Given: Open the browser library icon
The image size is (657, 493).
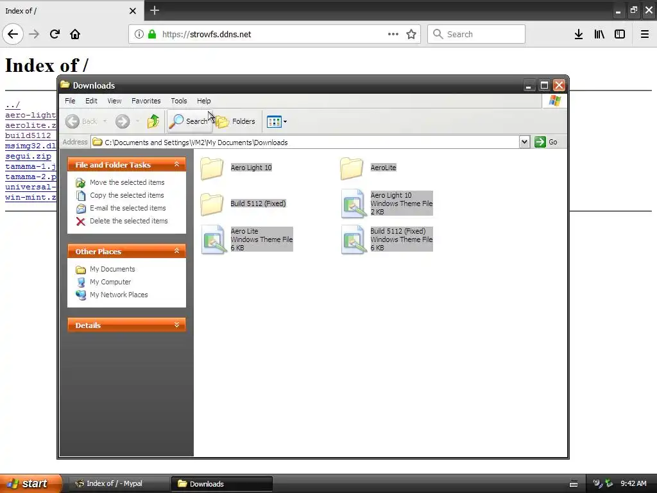Looking at the screenshot, I should [x=599, y=34].
